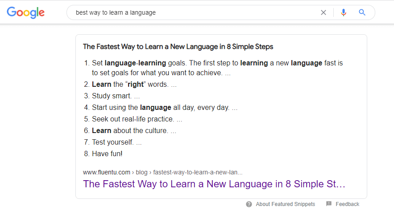Open the purple 'The Fastest Way to Learn' result link
This screenshot has height=214, width=394.
pyautogui.click(x=214, y=184)
